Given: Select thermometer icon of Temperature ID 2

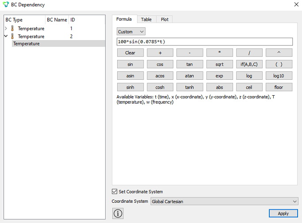Looking at the screenshot, I should point(12,36).
